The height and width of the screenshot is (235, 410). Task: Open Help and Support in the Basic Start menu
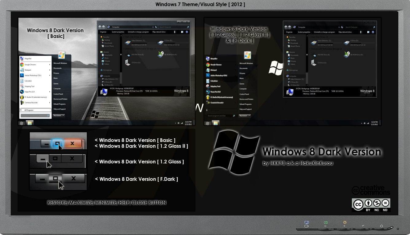click(60, 109)
